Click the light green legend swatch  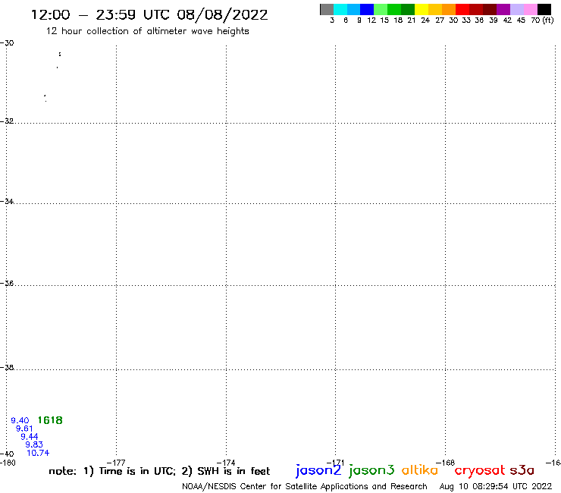coord(381,9)
